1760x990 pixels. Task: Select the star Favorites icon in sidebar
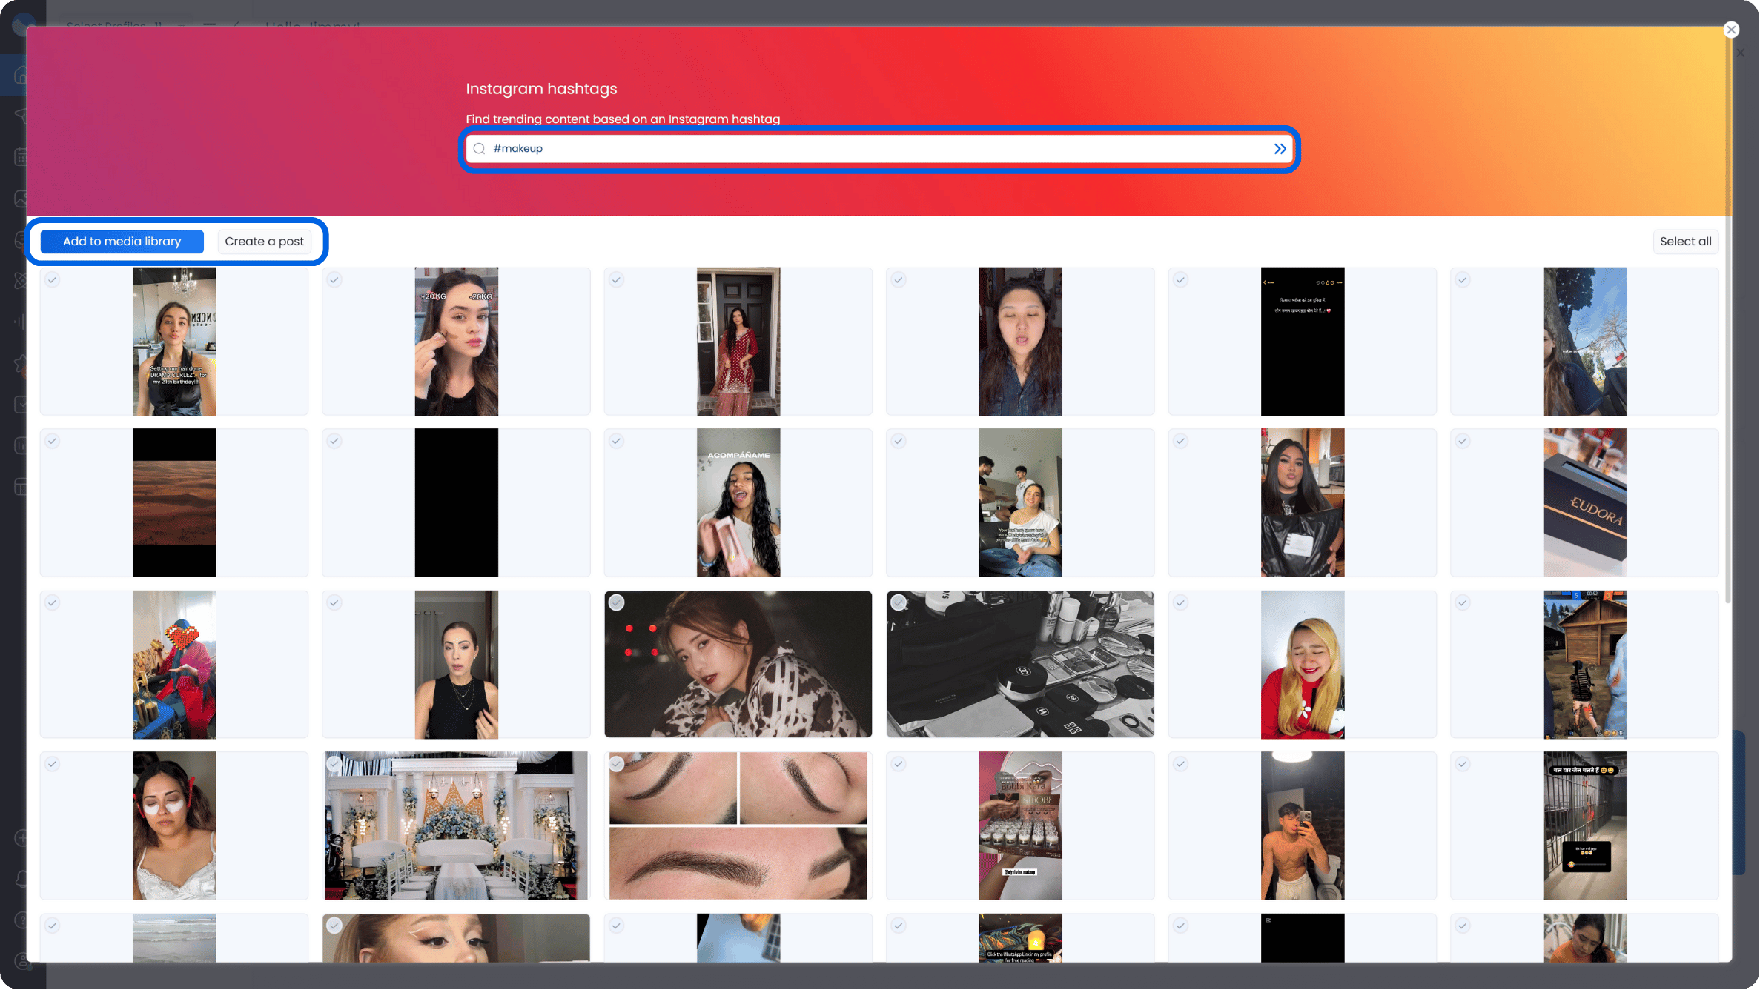(x=21, y=364)
